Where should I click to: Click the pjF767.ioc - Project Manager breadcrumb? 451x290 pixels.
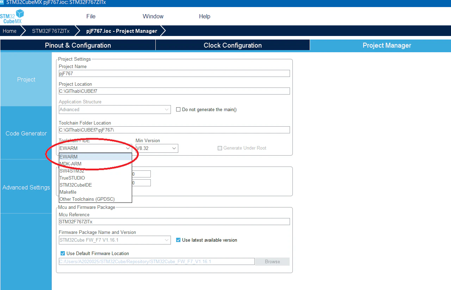[122, 31]
